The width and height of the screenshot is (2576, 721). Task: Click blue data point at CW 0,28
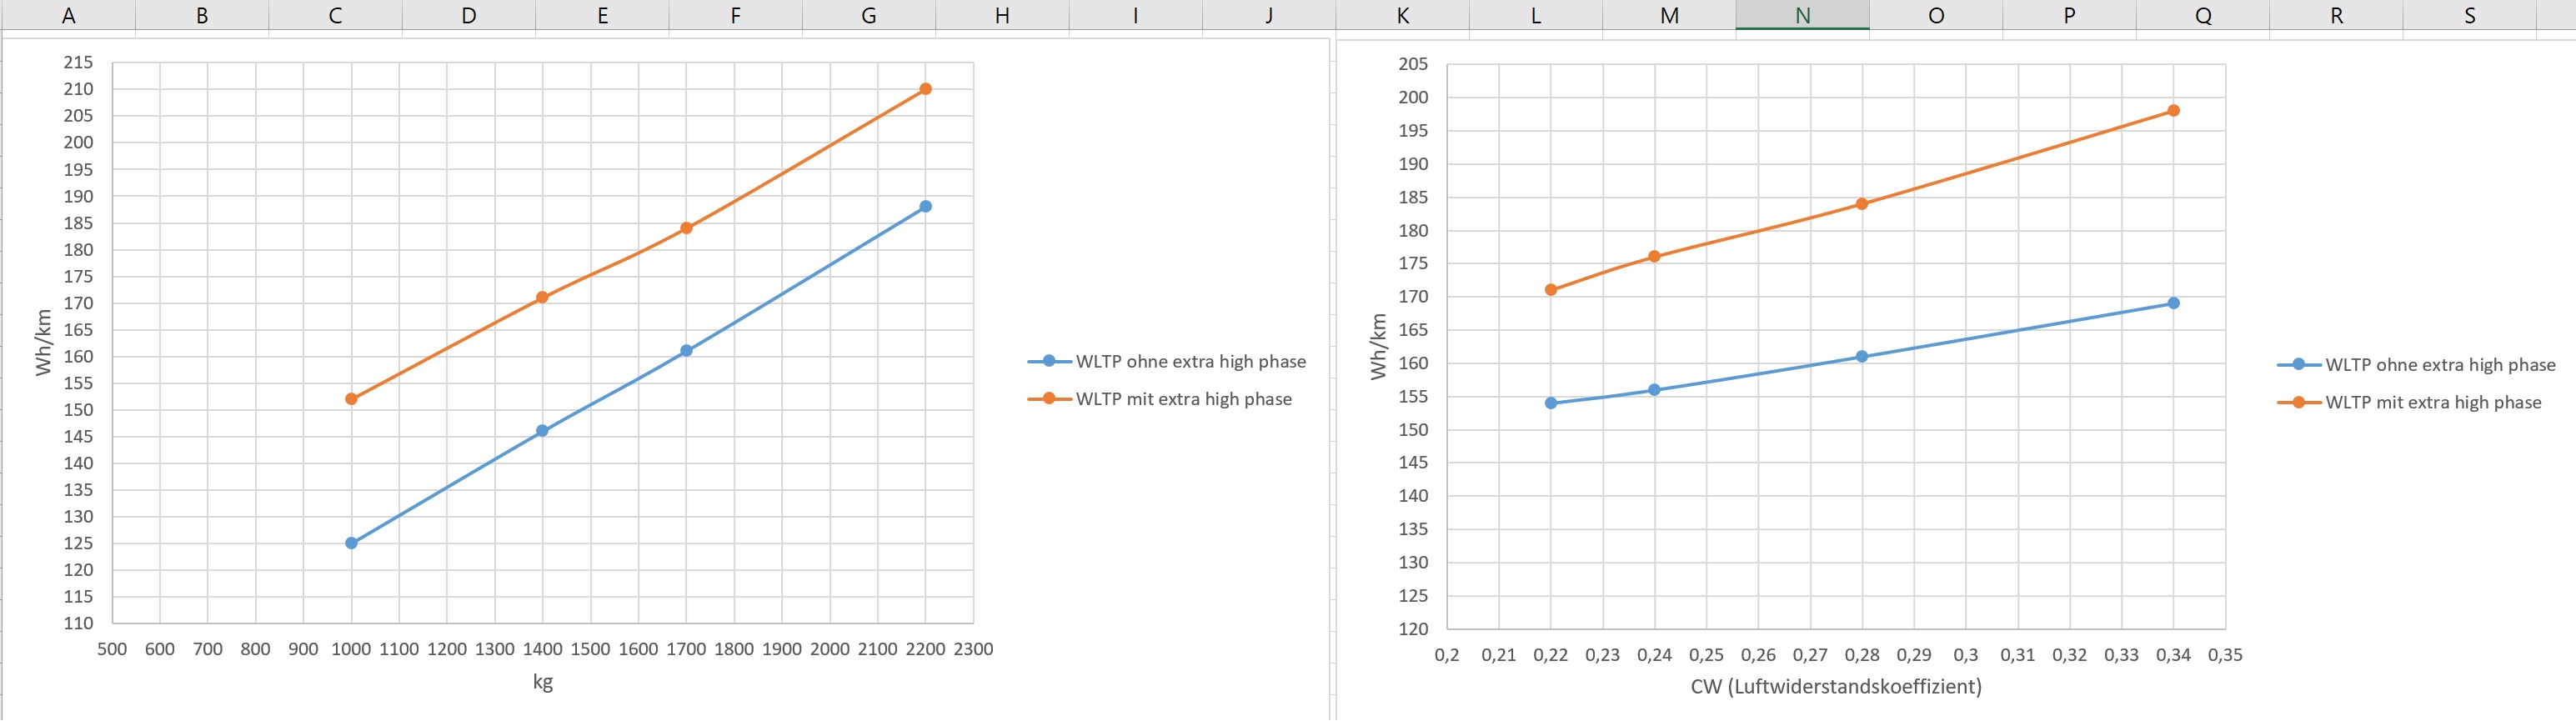click(1862, 357)
